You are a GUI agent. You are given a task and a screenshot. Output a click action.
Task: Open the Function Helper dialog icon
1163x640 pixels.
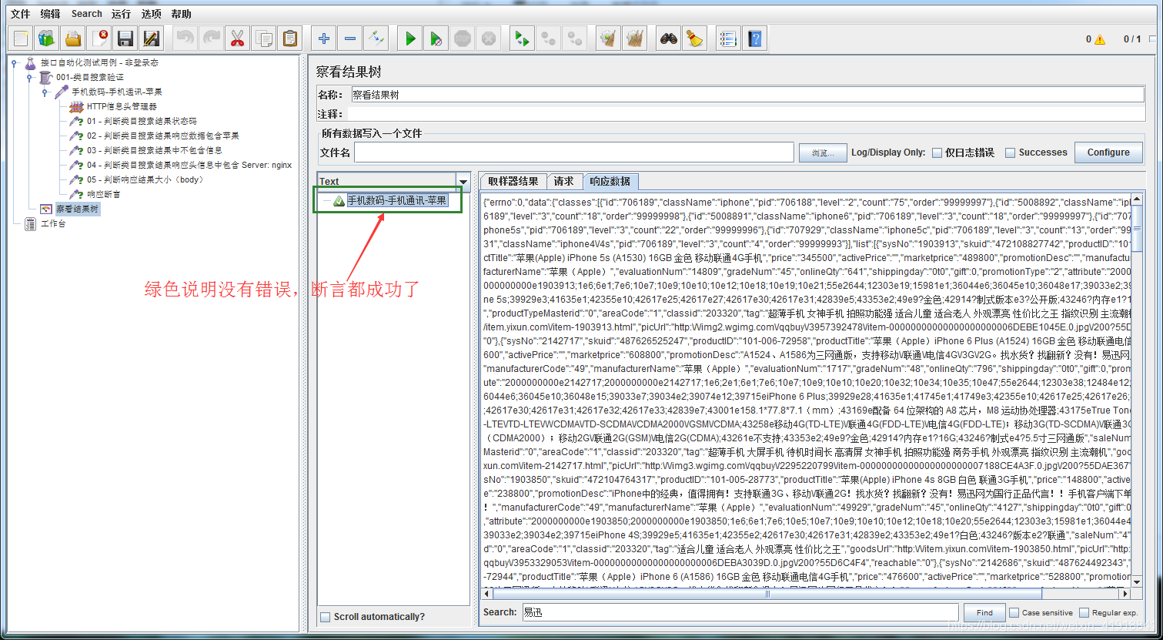coord(727,38)
